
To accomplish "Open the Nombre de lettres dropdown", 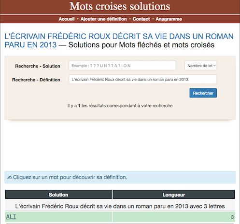I will coord(200,66).
